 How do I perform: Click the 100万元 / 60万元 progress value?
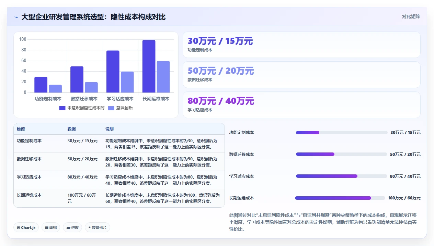point(404,198)
